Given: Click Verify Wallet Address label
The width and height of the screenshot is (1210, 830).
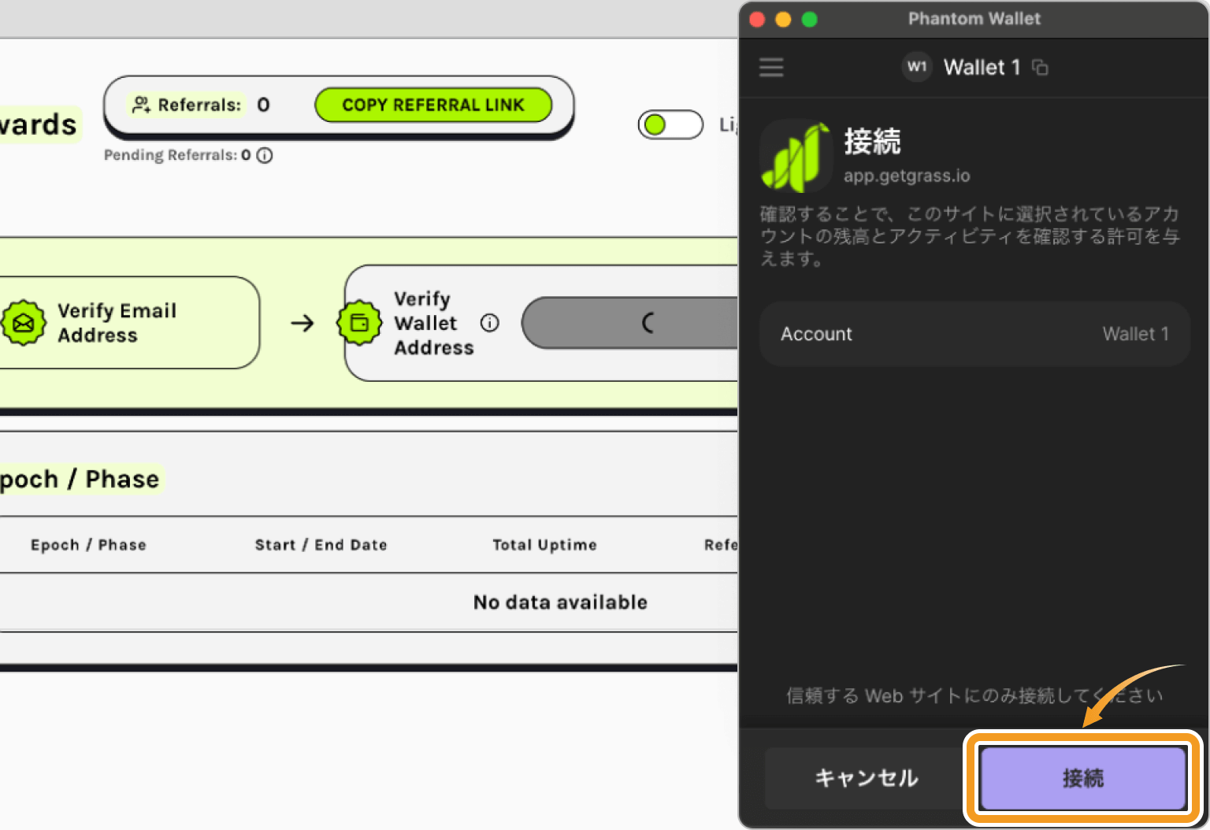Looking at the screenshot, I should tap(434, 323).
